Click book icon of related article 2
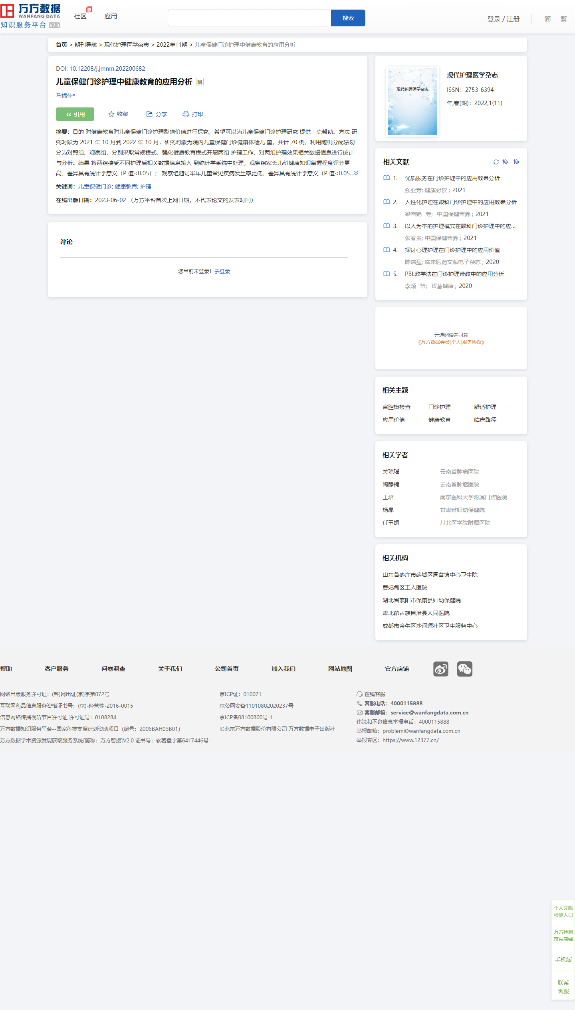The image size is (575, 1010). click(x=387, y=202)
